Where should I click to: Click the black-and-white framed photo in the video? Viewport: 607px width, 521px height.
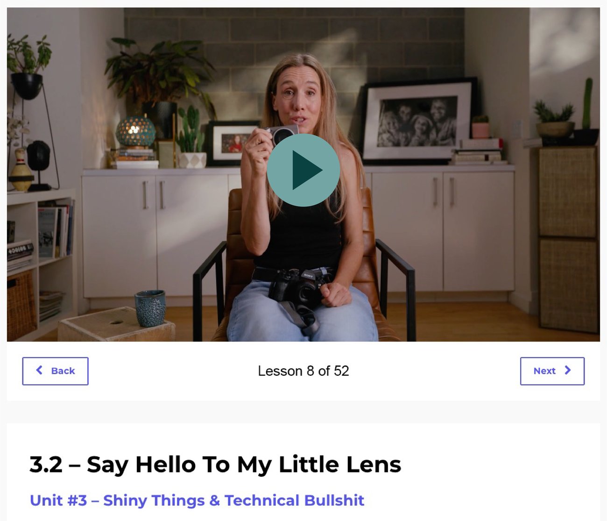(417, 121)
